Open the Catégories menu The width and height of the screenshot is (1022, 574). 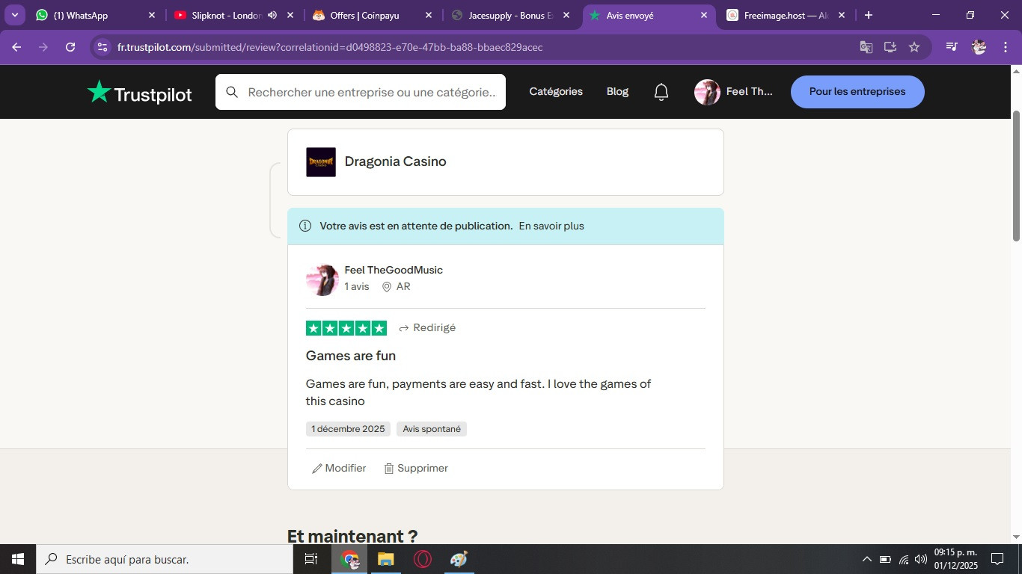(556, 91)
